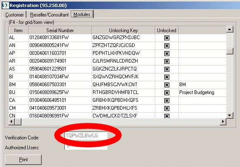Click the horizontal scrollbar thumb

[x=18, y=122]
